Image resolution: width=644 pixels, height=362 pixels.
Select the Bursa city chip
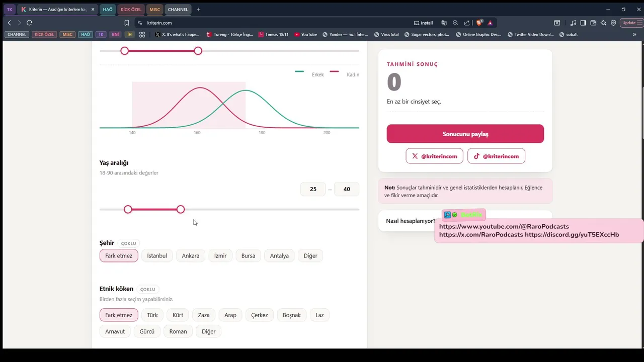click(248, 255)
